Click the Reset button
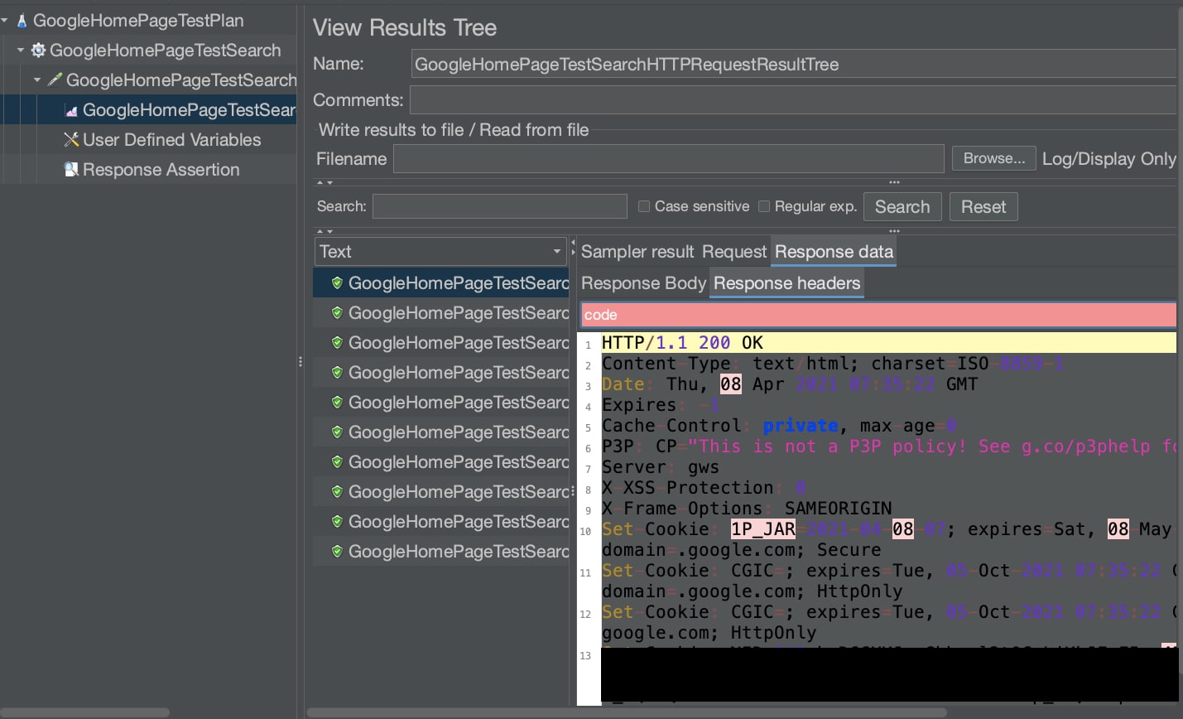This screenshot has width=1183, height=719. (x=983, y=207)
